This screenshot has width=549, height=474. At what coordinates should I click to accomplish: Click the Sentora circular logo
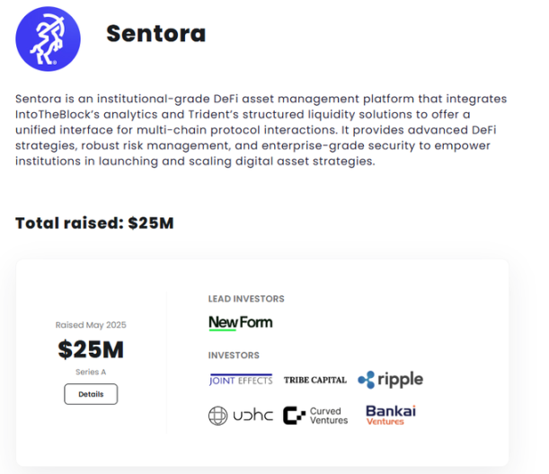(x=48, y=39)
